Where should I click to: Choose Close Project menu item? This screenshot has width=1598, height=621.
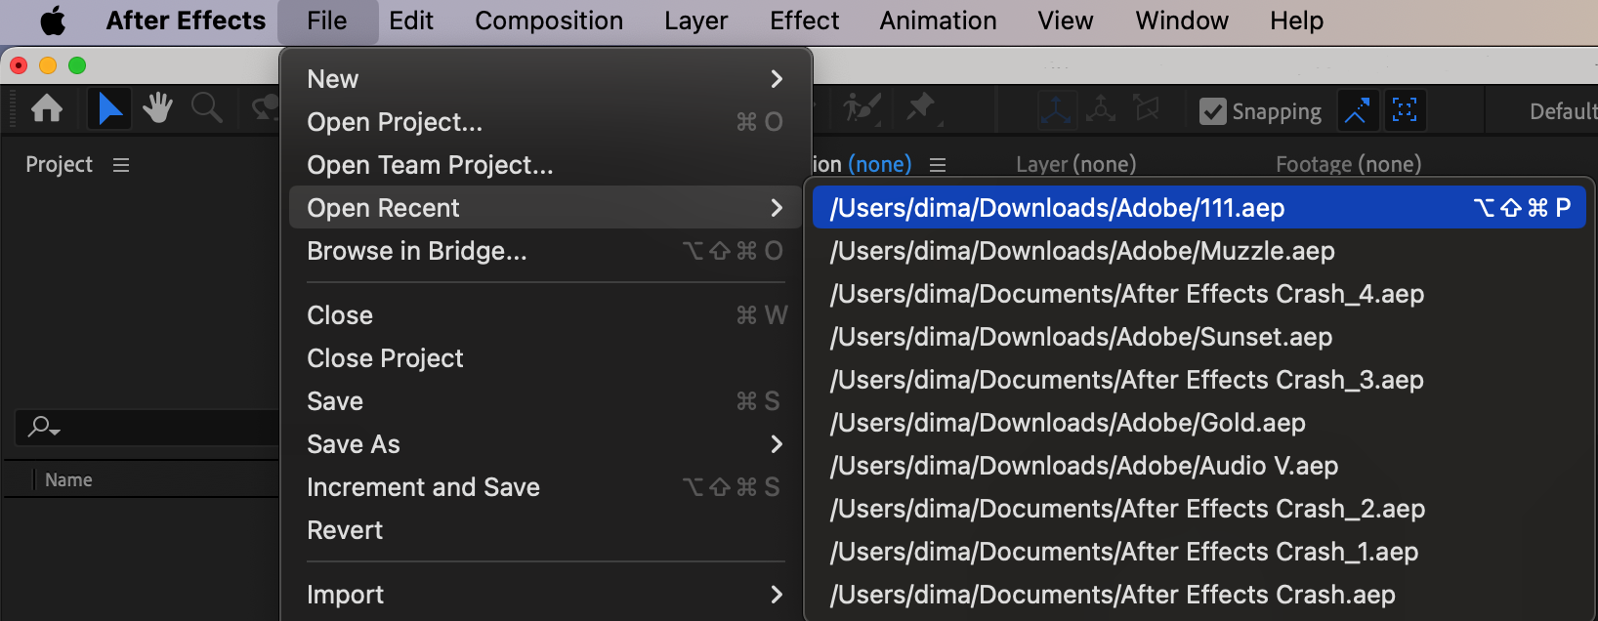(545, 358)
